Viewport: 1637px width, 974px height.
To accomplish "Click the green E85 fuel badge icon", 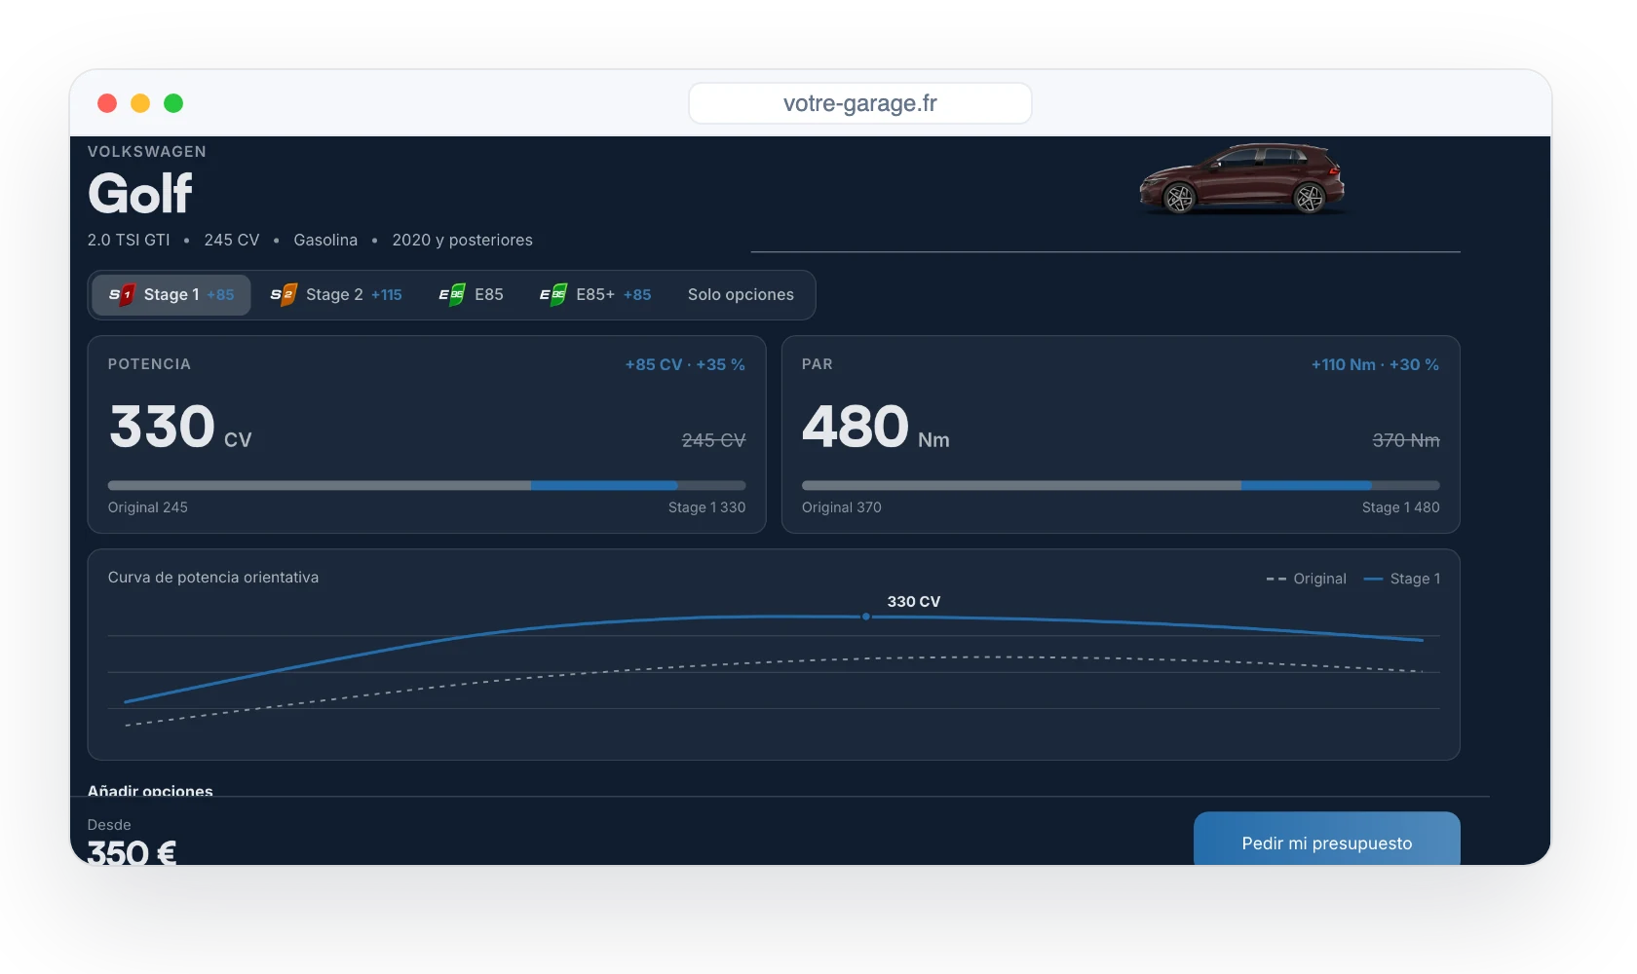I will [452, 295].
